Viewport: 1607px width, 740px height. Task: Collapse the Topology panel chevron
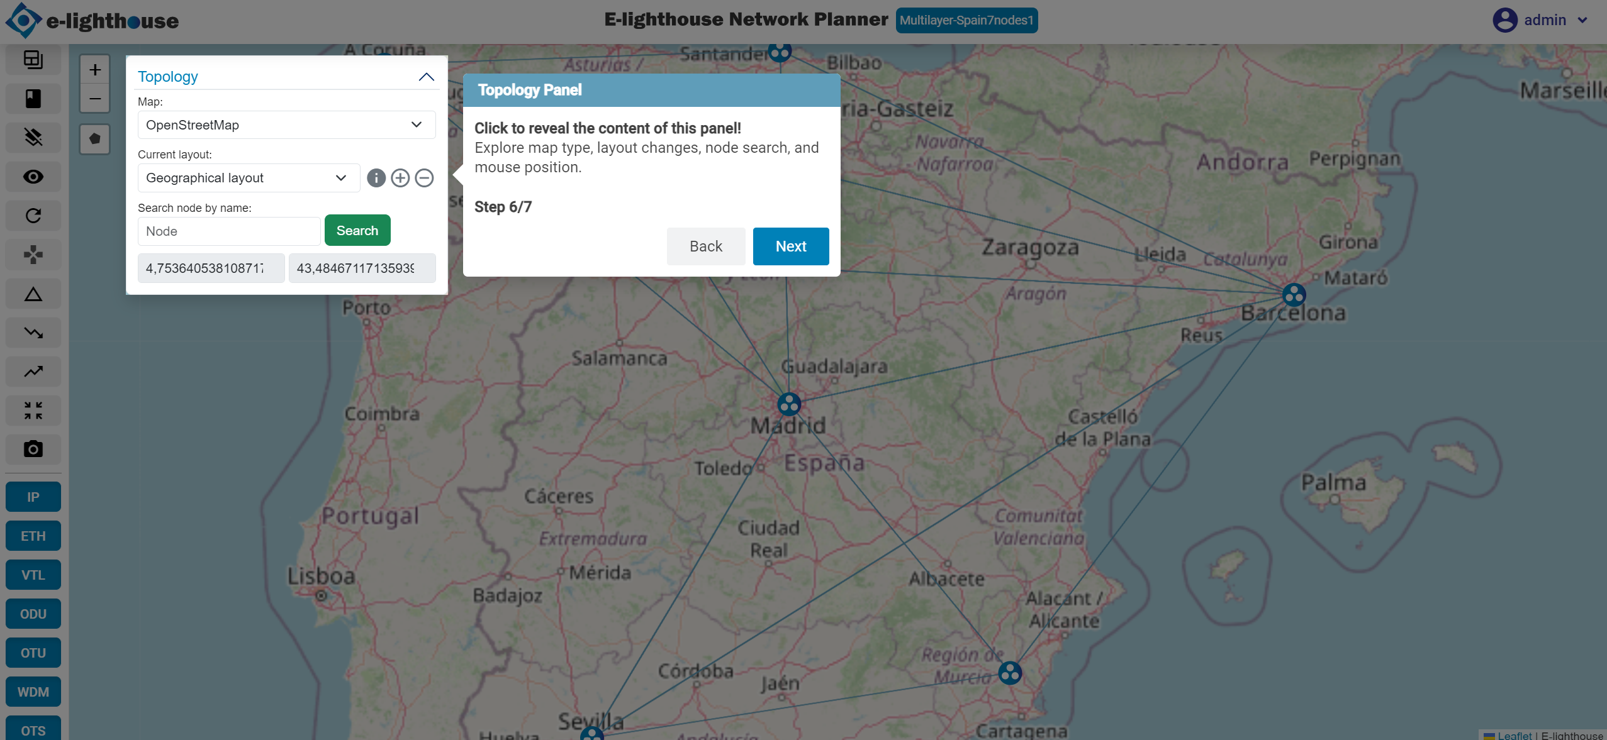click(x=426, y=77)
